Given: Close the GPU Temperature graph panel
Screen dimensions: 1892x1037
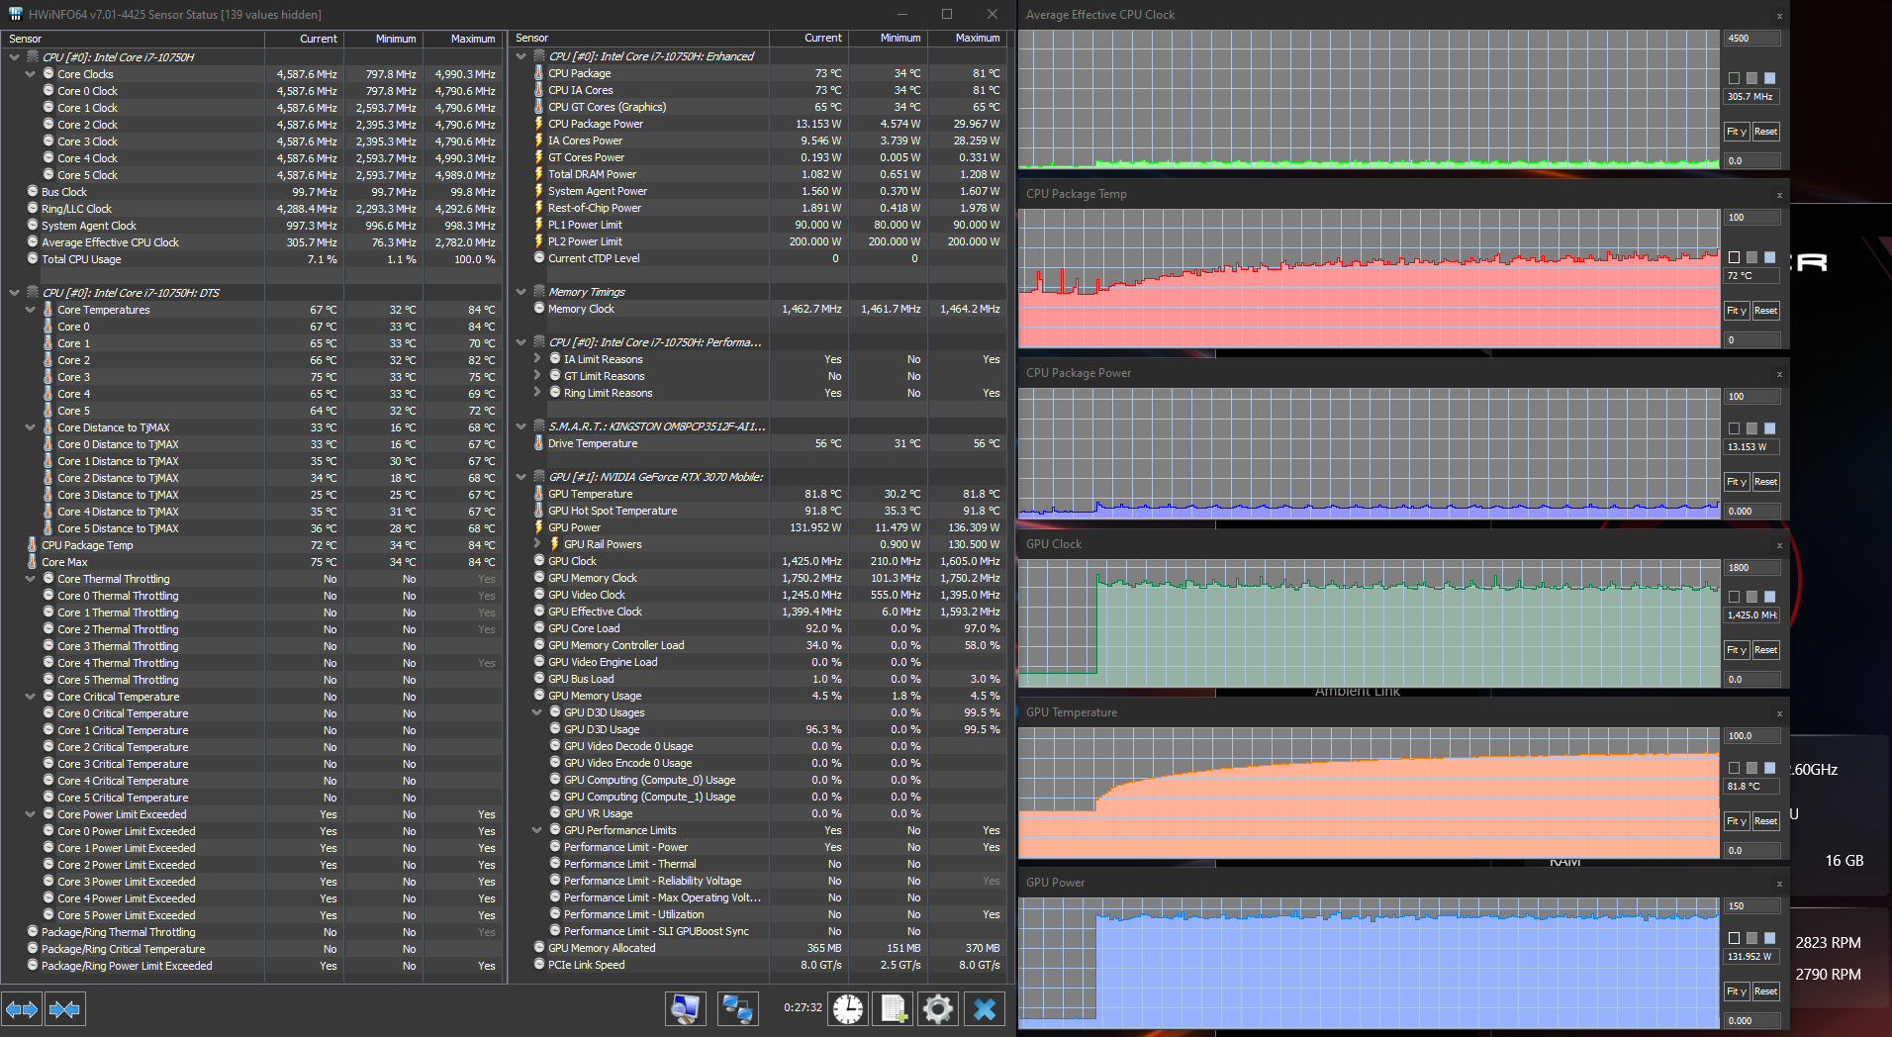Looking at the screenshot, I should [1778, 713].
